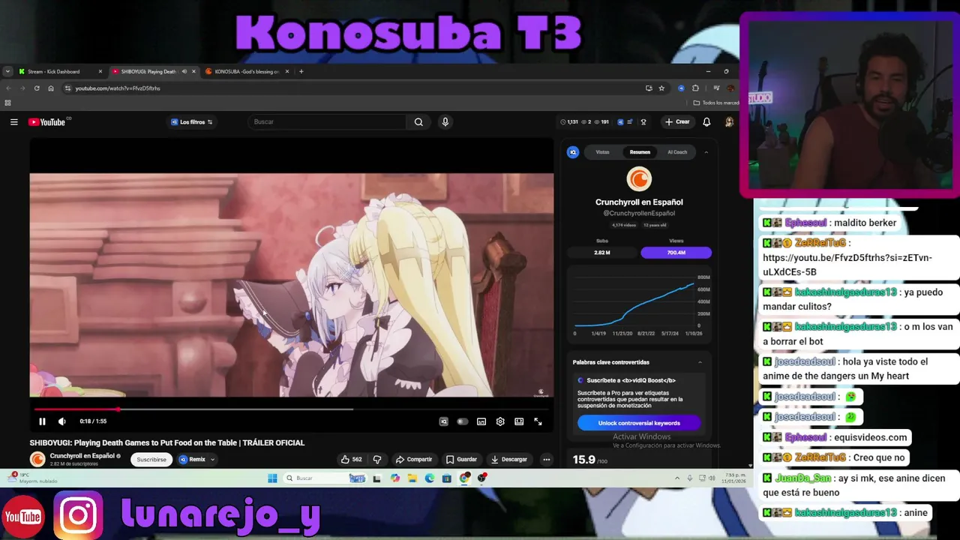Save the video with 'Guardar'
Screen dimensions: 960x540
coord(461,459)
